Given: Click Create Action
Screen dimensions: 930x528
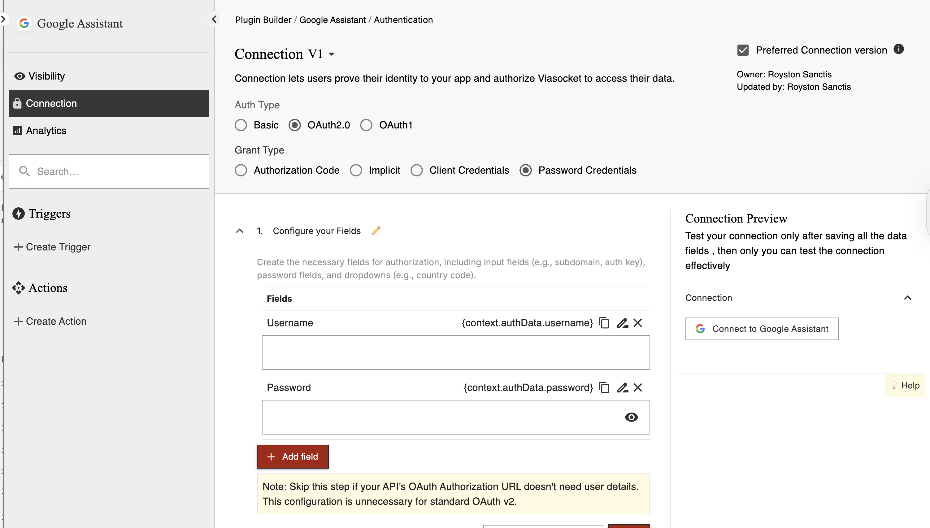Looking at the screenshot, I should tap(50, 321).
